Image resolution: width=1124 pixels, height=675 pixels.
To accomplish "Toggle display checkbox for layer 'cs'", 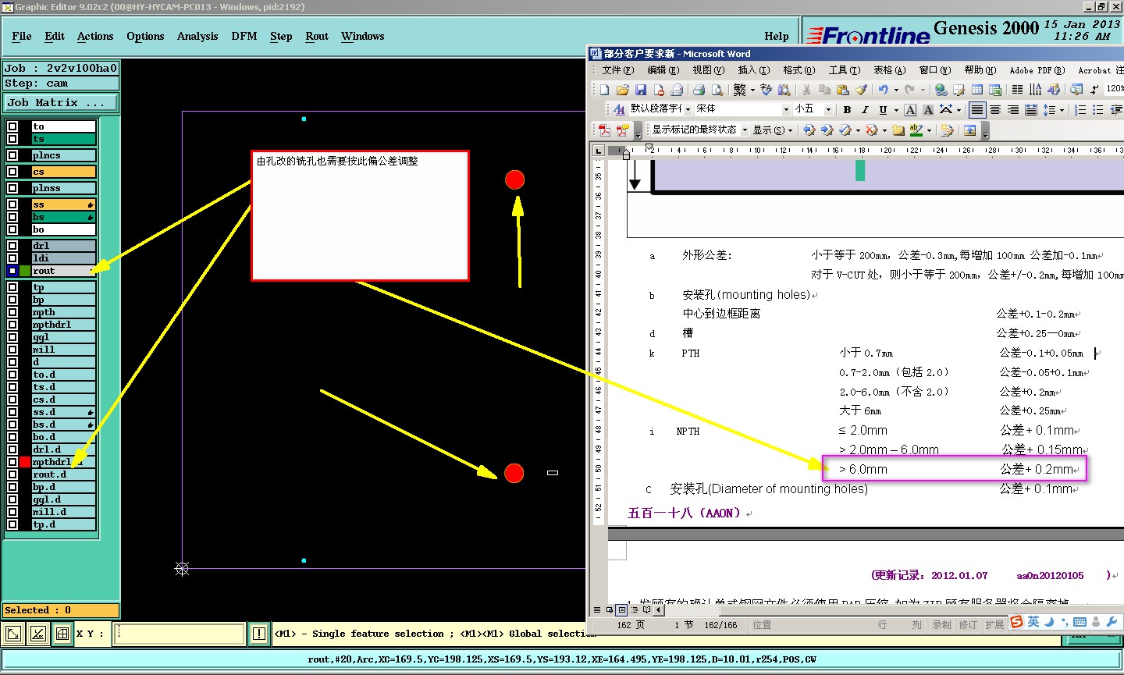I will [12, 172].
